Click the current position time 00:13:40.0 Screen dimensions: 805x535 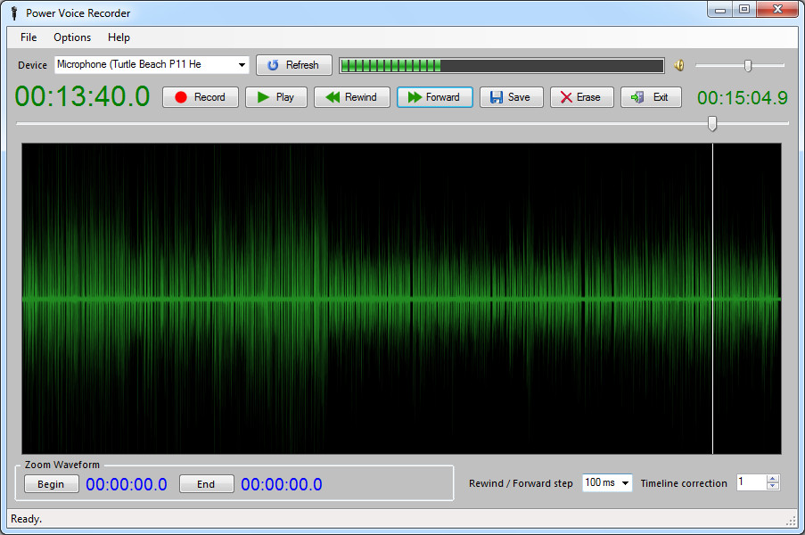82,96
